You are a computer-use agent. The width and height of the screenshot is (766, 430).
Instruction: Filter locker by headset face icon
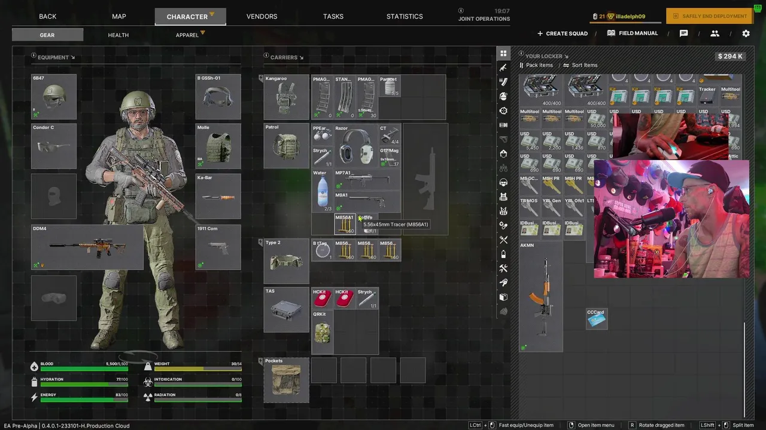click(503, 182)
